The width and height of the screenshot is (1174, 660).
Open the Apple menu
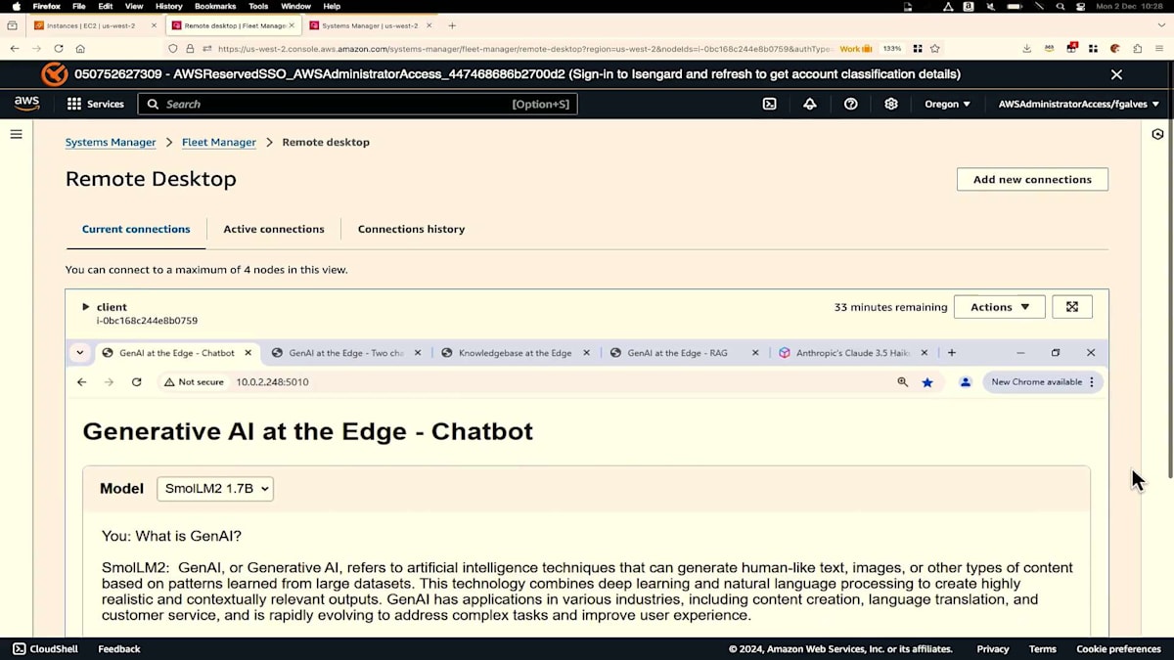coord(16,6)
